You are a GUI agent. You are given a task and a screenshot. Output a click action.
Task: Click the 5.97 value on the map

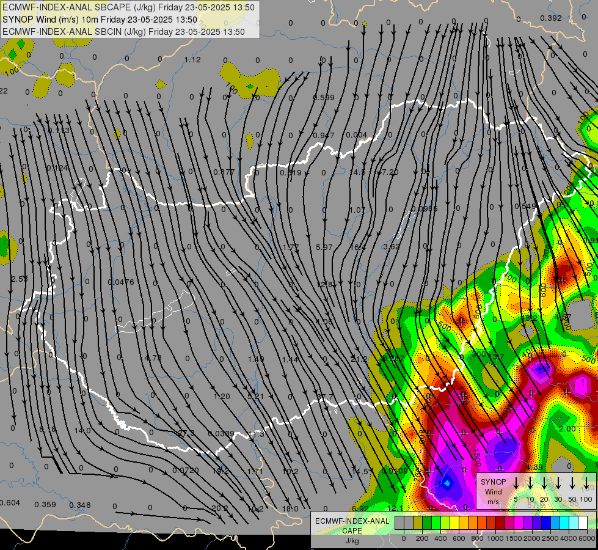324,248
